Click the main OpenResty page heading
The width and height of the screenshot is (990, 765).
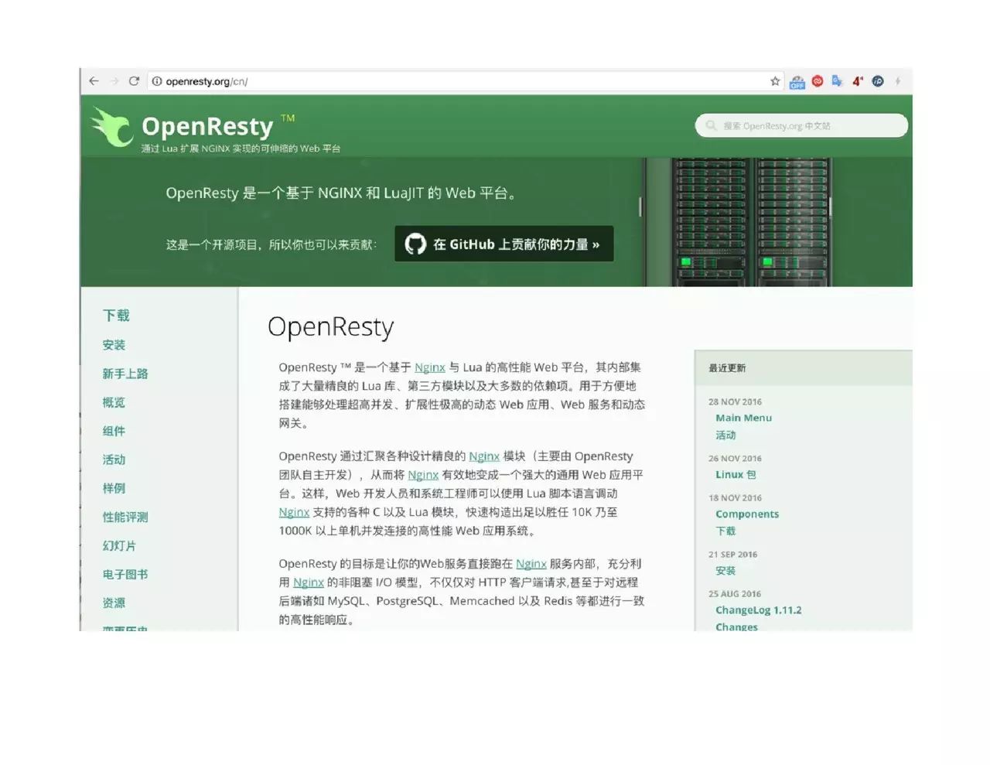330,326
